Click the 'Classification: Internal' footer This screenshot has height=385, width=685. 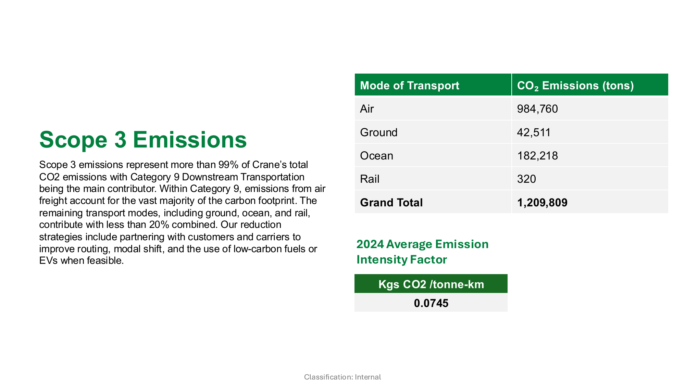pyautogui.click(x=342, y=377)
